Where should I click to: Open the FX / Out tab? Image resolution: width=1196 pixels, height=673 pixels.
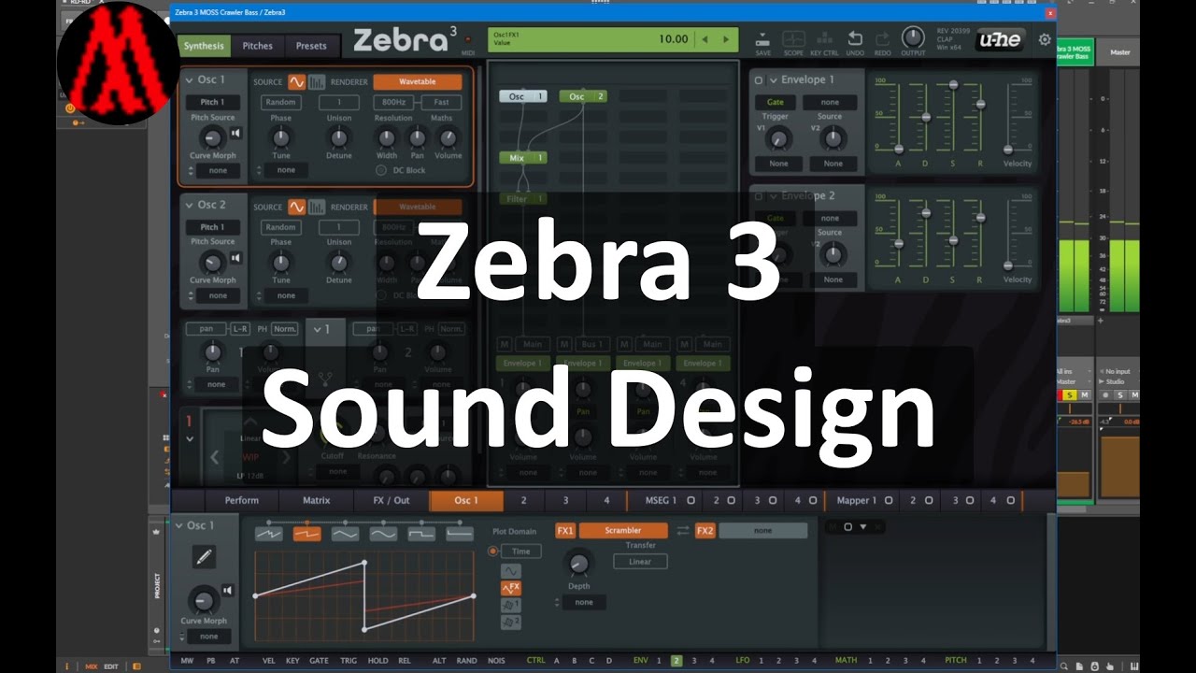(x=392, y=500)
